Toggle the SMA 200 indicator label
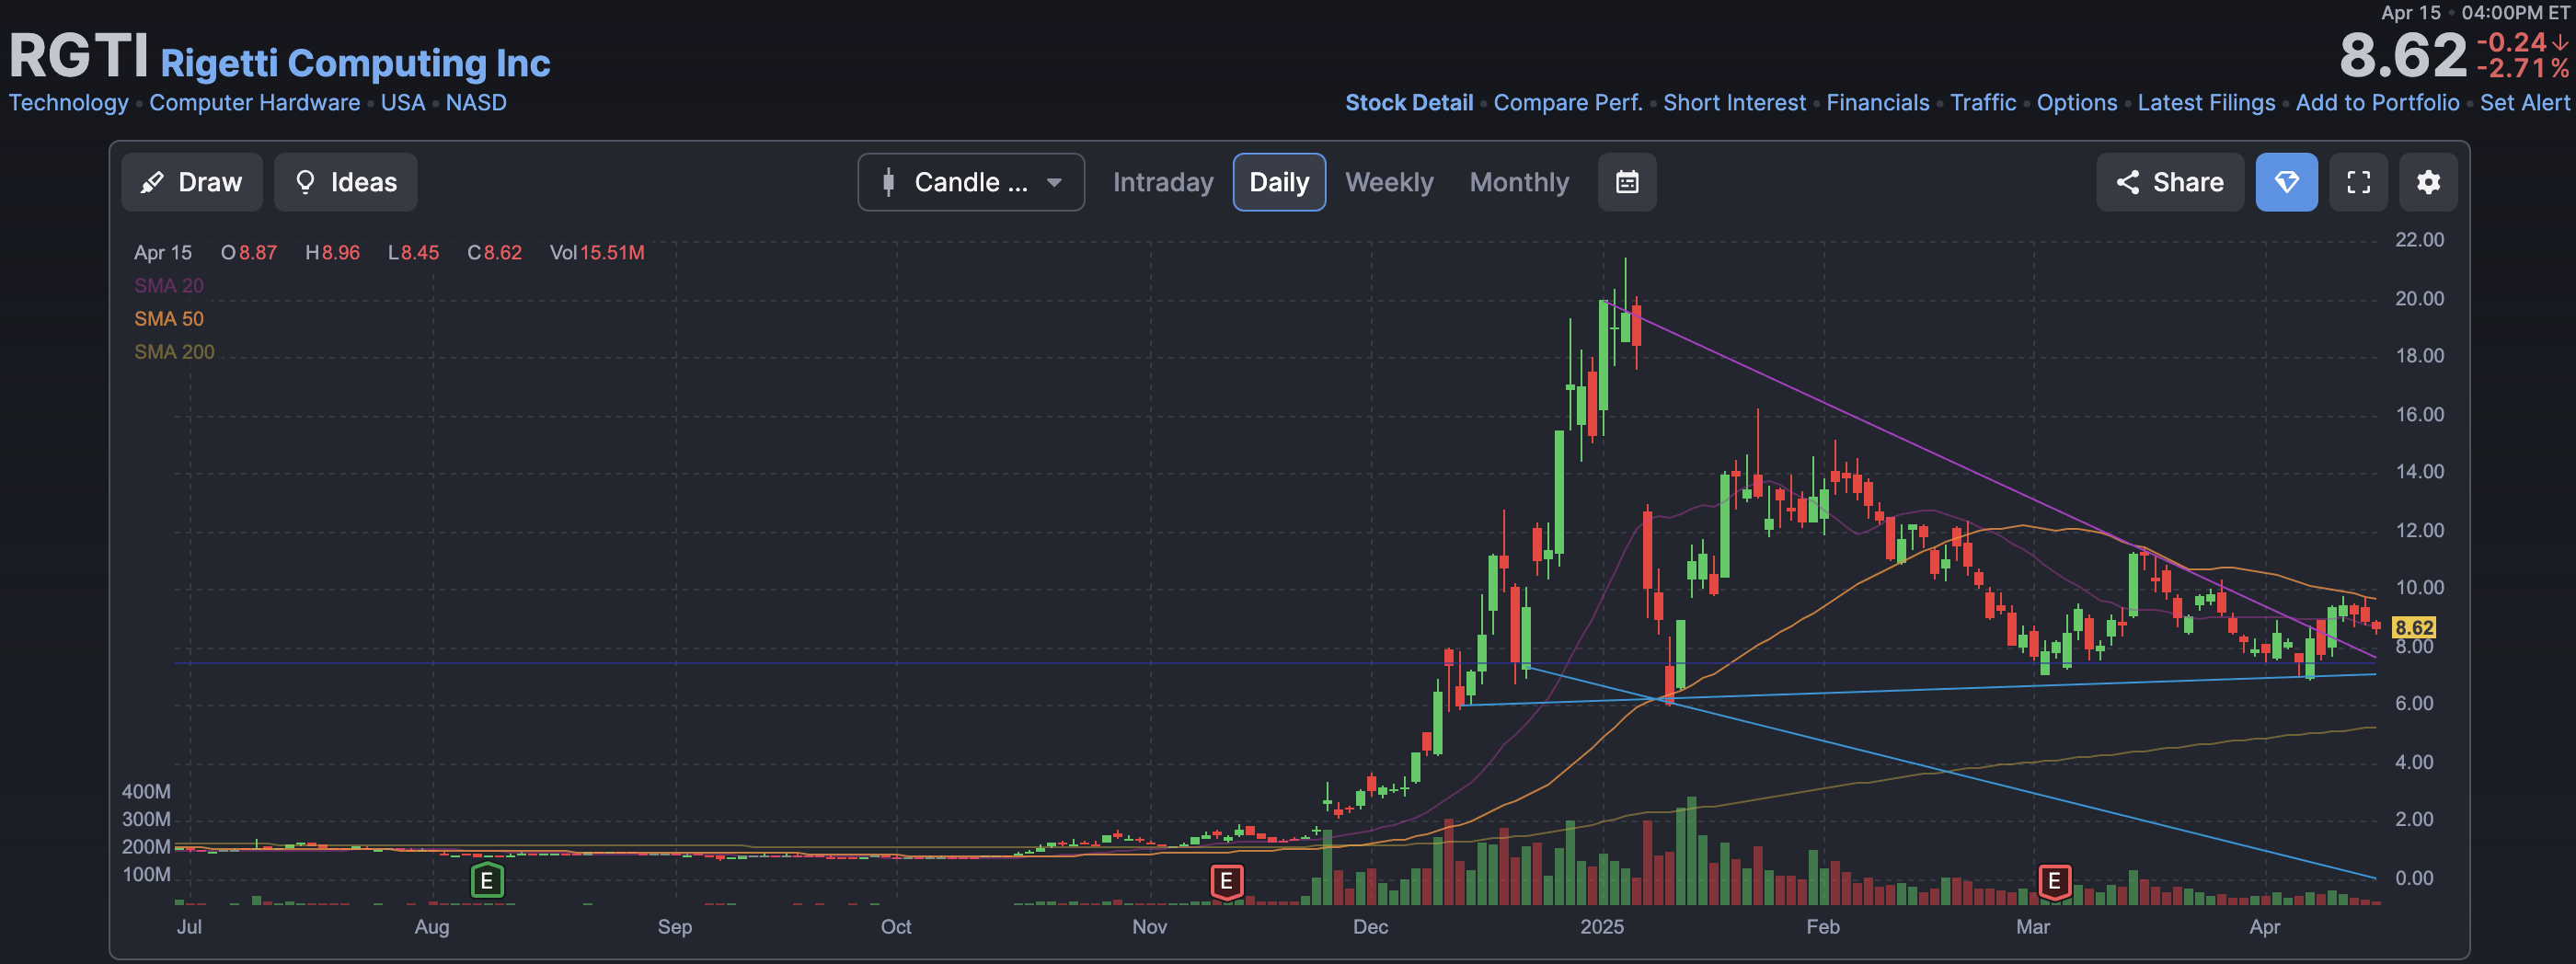 click(174, 352)
